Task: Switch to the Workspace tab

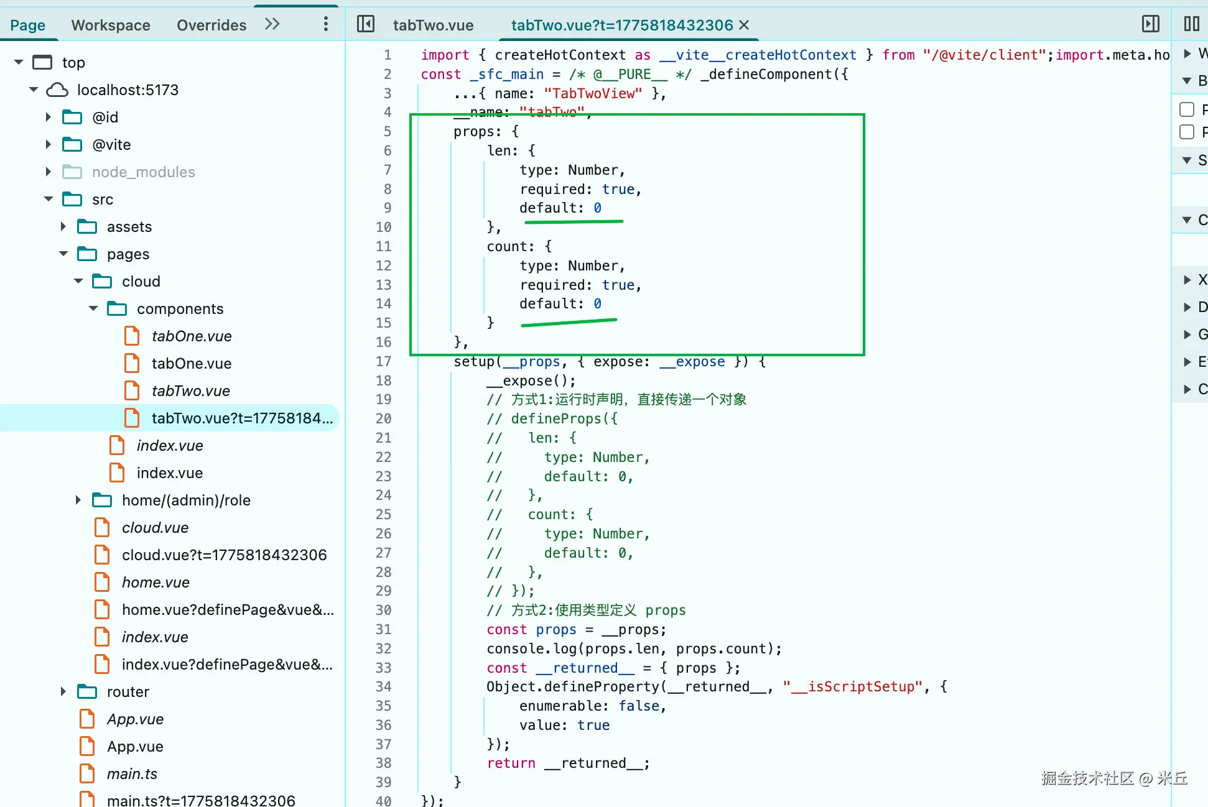Action: click(111, 25)
